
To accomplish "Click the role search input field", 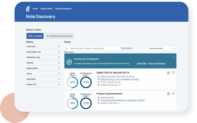I will [x=94, y=48].
